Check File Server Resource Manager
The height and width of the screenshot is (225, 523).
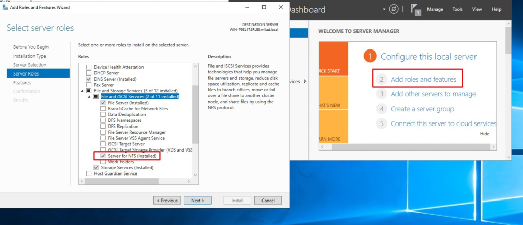click(x=103, y=132)
